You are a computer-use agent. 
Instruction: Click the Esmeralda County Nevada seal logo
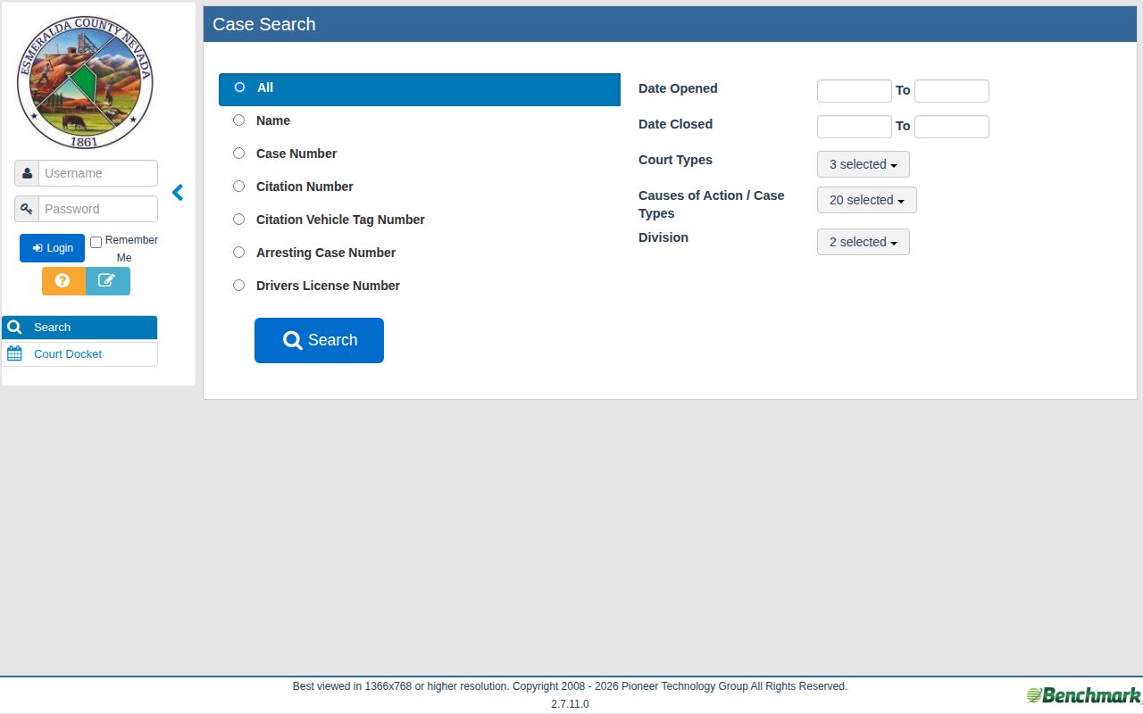(85, 81)
